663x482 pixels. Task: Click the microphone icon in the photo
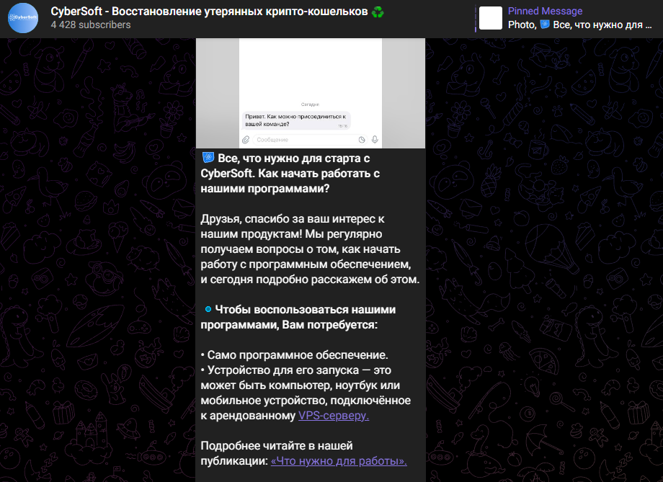click(375, 140)
